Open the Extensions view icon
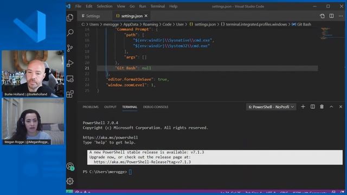The height and width of the screenshot is (195, 347). coord(70,94)
